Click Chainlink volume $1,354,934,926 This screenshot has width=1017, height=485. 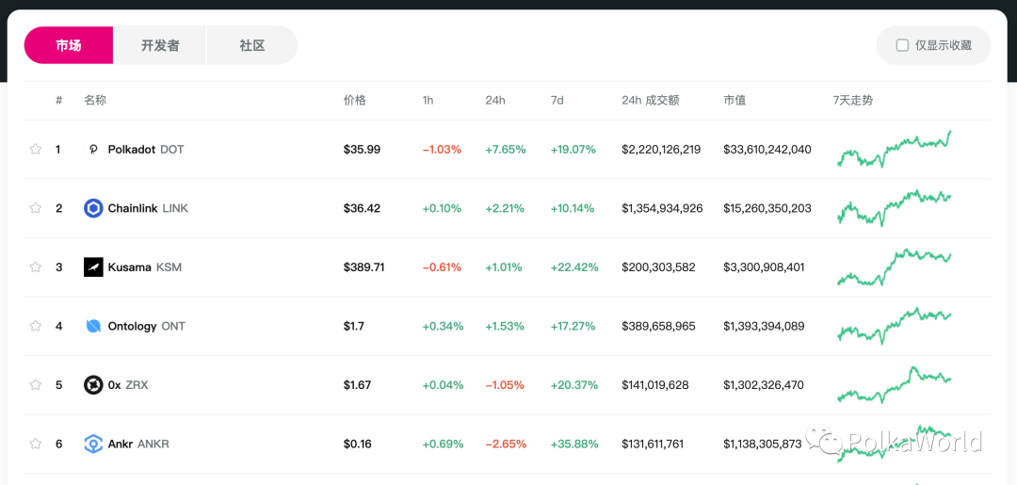point(662,208)
